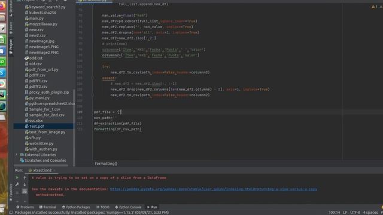
Task: Select python-spreadsheet2.xlsx in the project tree
Action: point(50,103)
